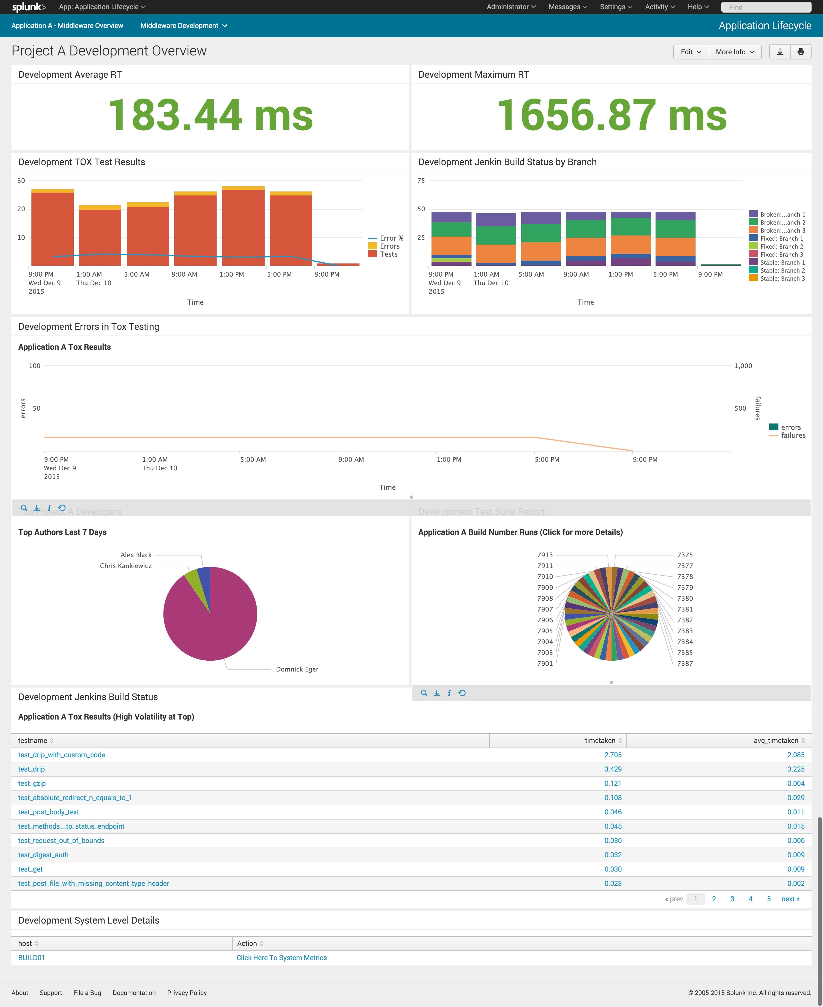Click the print dashboard icon

pos(801,52)
